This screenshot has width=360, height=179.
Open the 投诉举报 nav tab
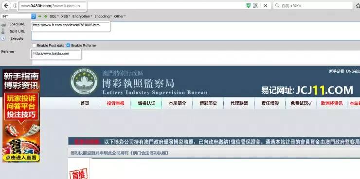pos(115,103)
